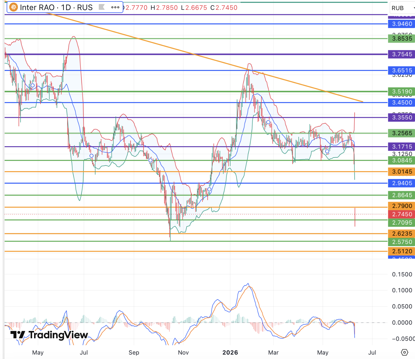Select the 2.7900 orange price label
The image size is (415, 359).
coord(402,206)
